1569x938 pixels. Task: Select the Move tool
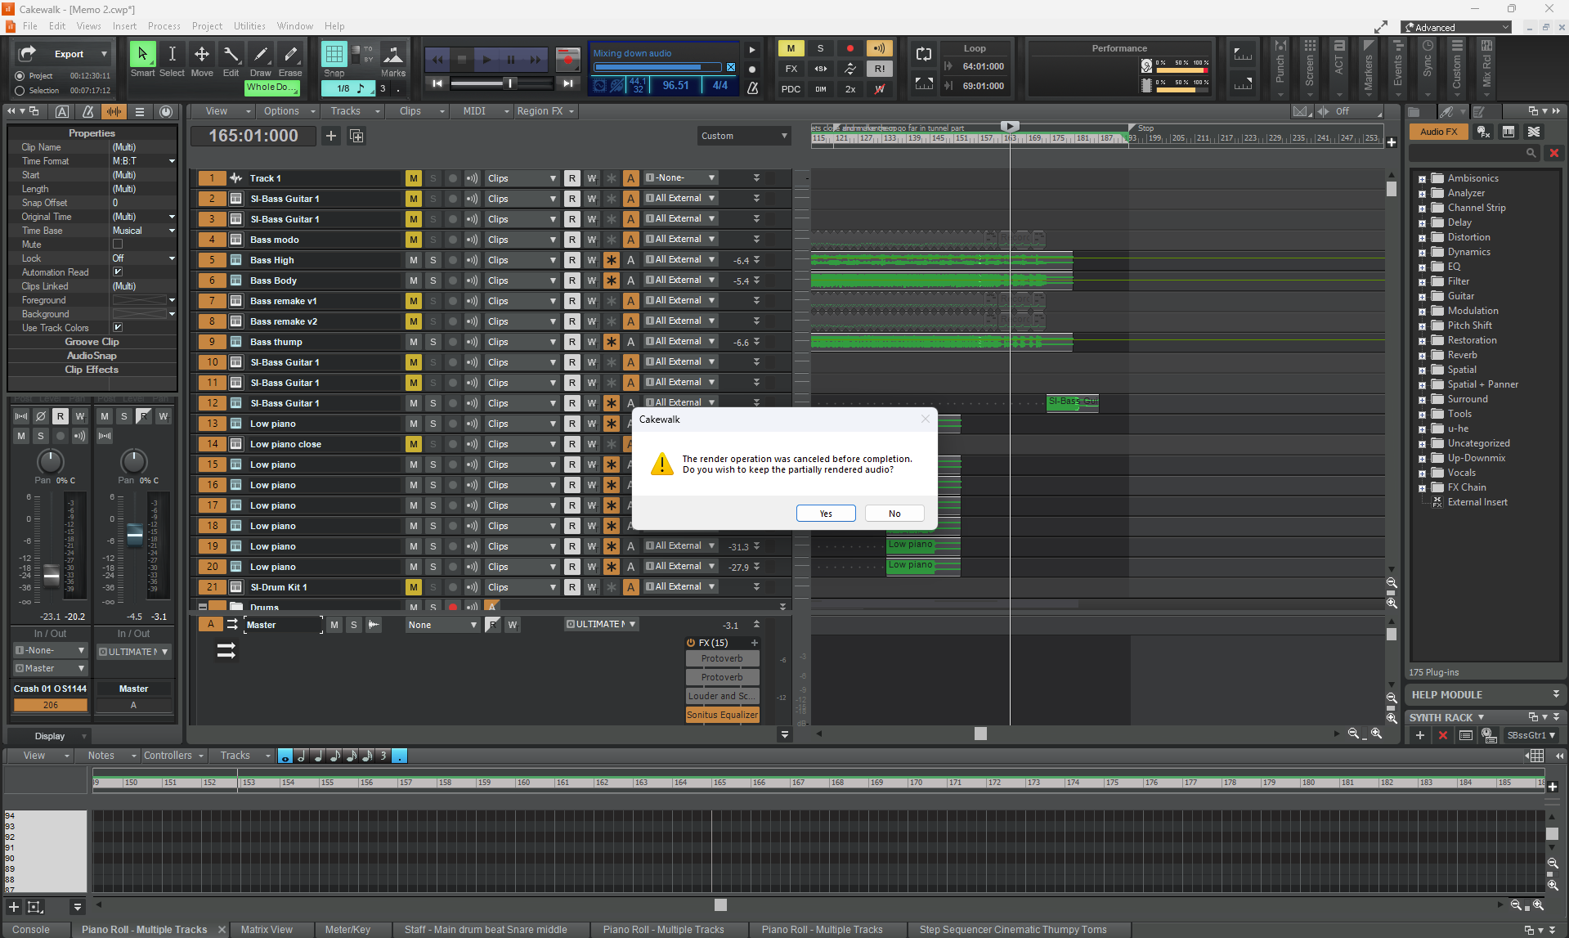[x=201, y=56]
